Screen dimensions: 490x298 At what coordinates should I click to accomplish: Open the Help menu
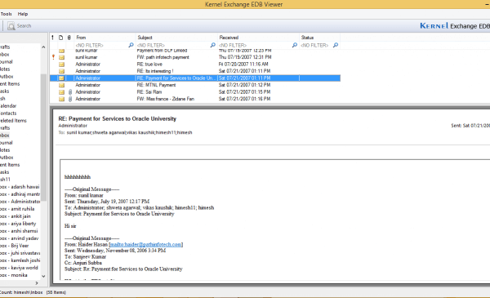coord(23,14)
